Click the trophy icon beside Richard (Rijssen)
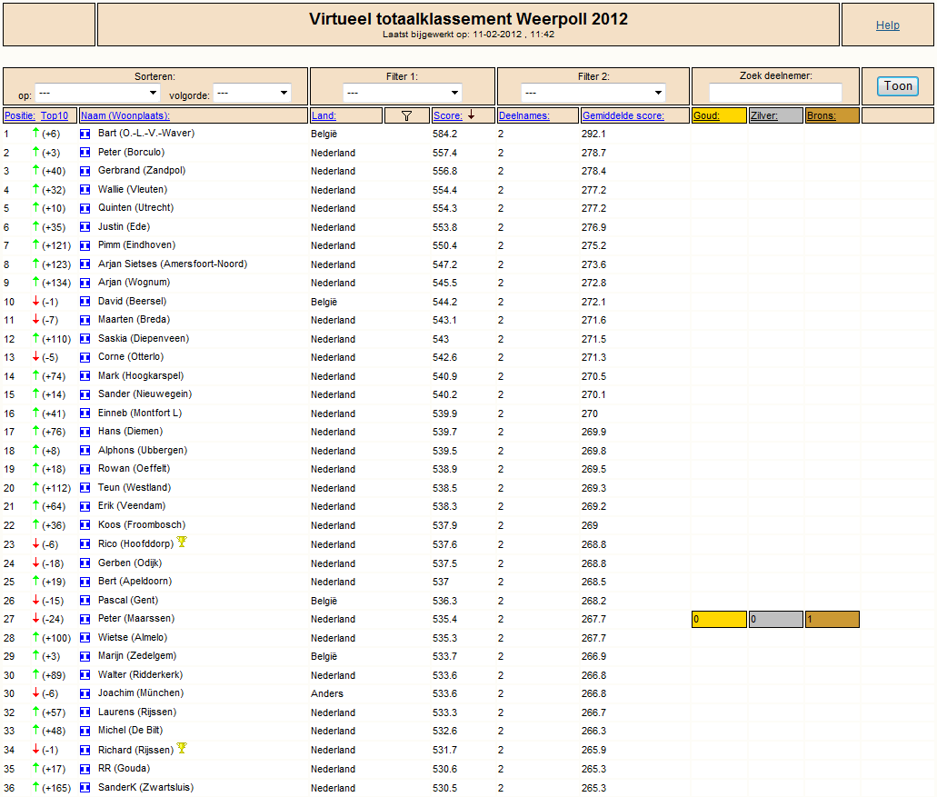 182,749
